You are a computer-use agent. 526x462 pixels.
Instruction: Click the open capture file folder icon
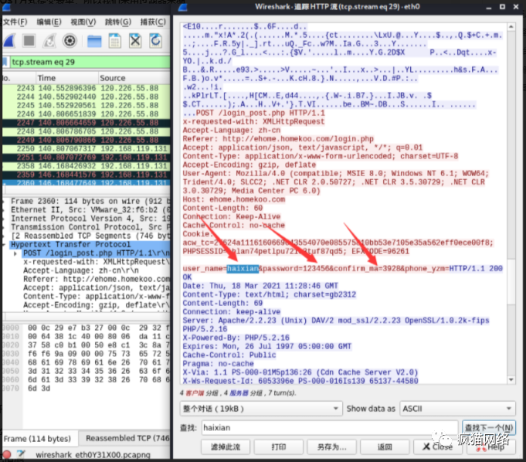(94, 41)
